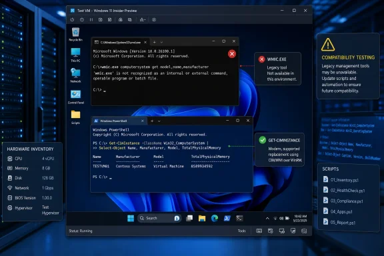Image resolution: width=384 pixels, height=256 pixels.
Task: Open the cmd tab dropdown chevron
Action: pos(161,42)
